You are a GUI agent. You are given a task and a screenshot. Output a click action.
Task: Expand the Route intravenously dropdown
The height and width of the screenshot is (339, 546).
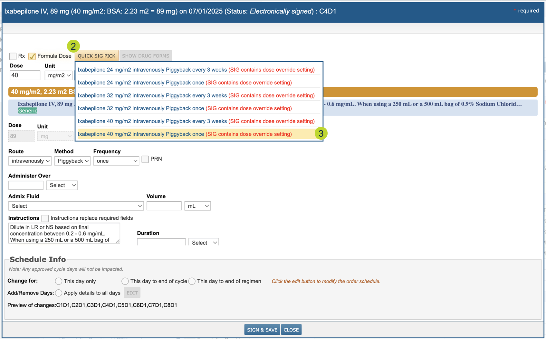click(30, 161)
